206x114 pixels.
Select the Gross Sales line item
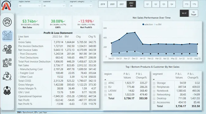tap(25, 42)
